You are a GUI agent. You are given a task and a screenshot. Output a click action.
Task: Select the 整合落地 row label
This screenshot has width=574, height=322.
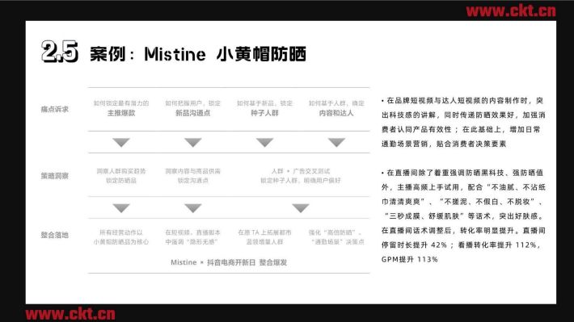coord(54,235)
